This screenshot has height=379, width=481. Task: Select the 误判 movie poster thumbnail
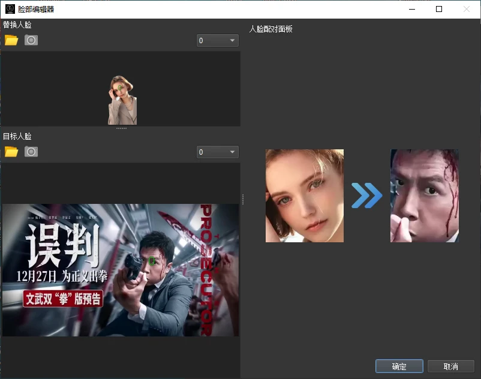(120, 269)
